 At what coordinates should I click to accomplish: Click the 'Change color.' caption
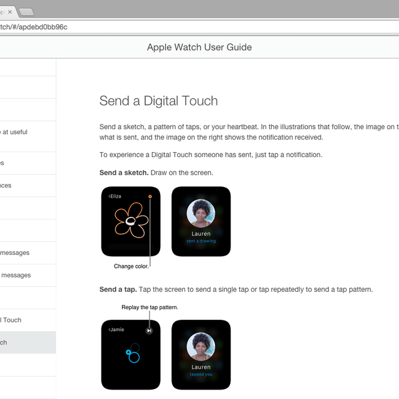(131, 266)
